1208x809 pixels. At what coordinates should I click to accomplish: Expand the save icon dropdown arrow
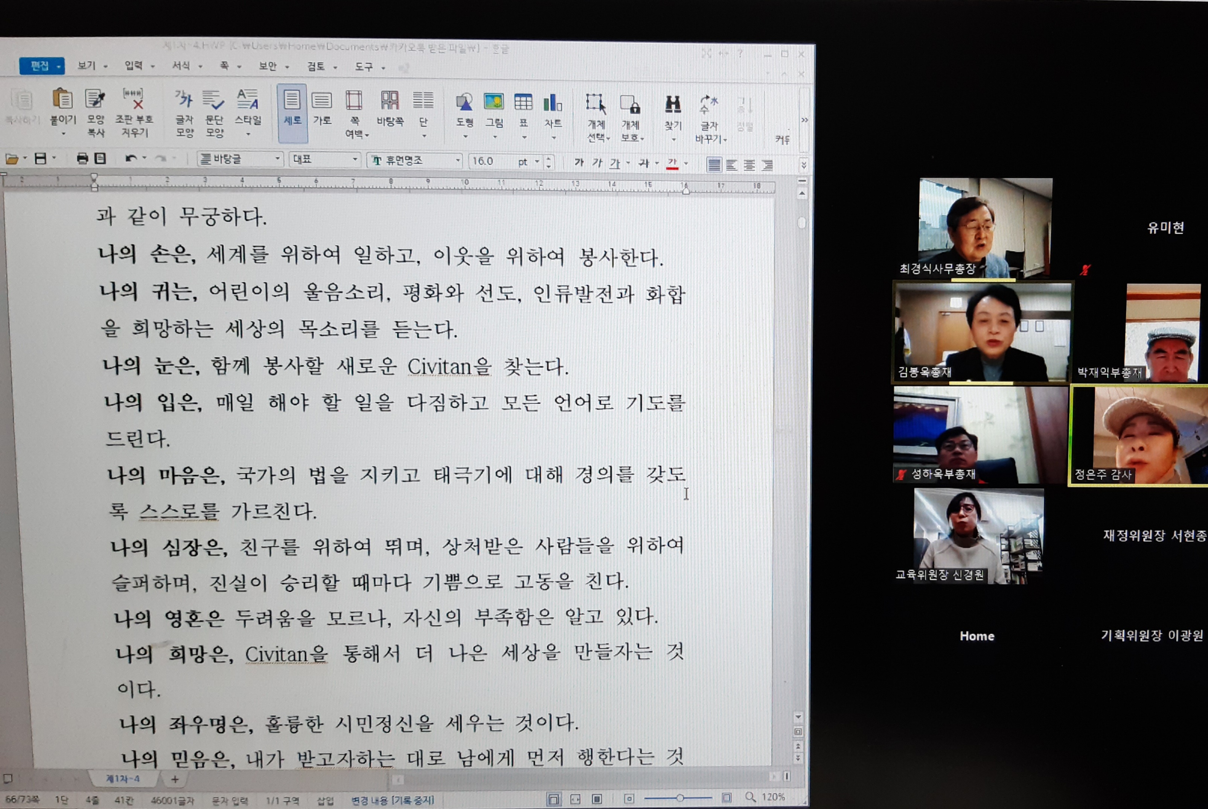click(54, 158)
